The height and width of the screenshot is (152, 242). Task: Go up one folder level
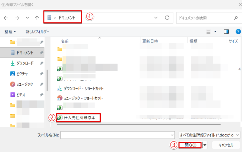pos(37,18)
